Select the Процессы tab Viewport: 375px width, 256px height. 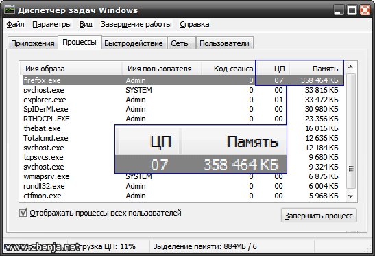coord(80,42)
